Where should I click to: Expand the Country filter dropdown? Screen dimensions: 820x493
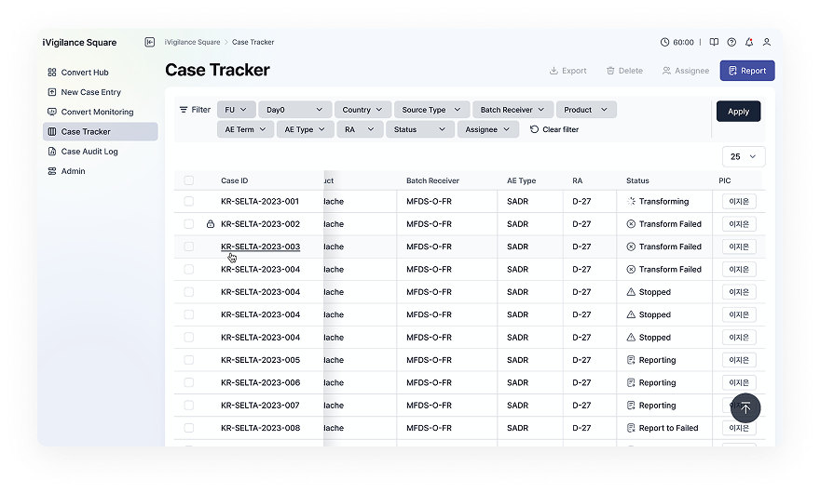click(362, 110)
